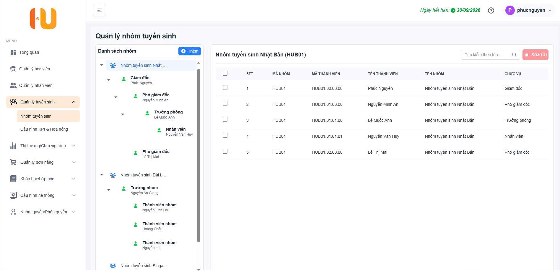Click the Quản lý đơn hàng cart icon
Image resolution: width=560 pixels, height=271 pixels.
[13, 162]
